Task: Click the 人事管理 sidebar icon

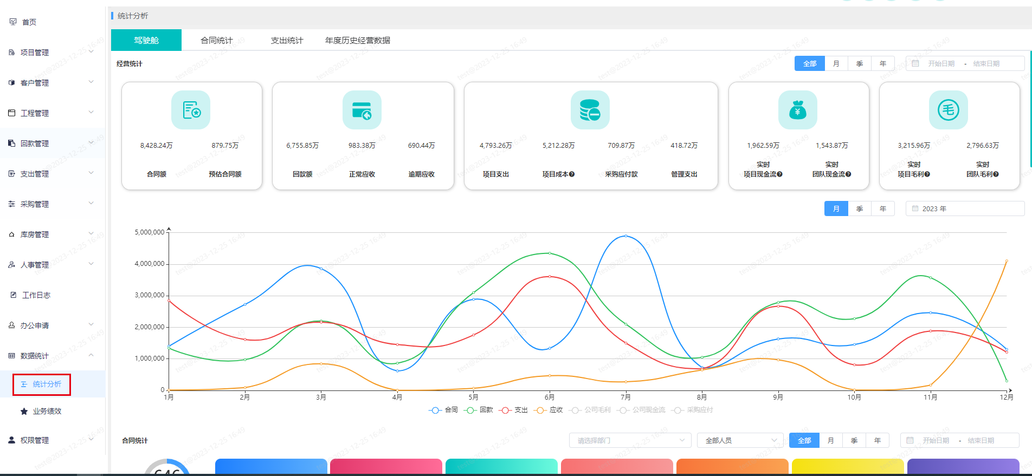Action: tap(12, 265)
